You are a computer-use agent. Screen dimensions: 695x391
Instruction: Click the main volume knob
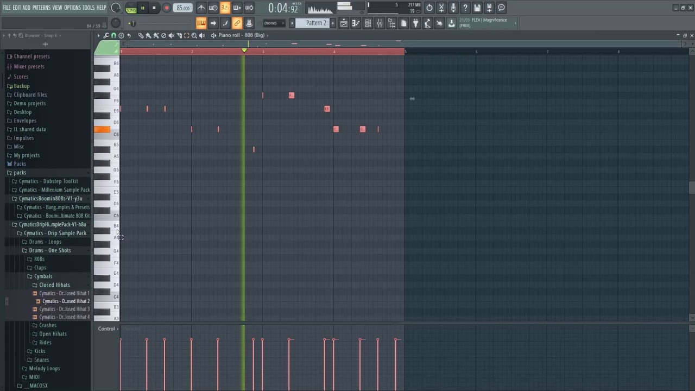pos(116,8)
